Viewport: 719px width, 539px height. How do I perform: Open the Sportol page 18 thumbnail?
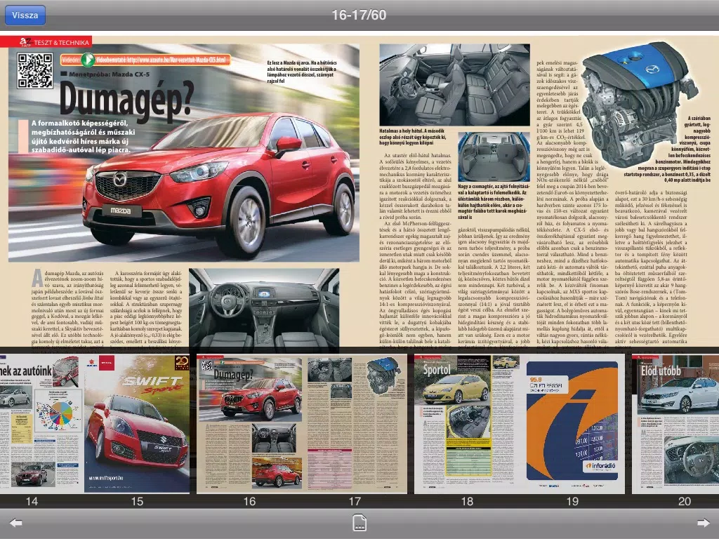click(x=467, y=423)
